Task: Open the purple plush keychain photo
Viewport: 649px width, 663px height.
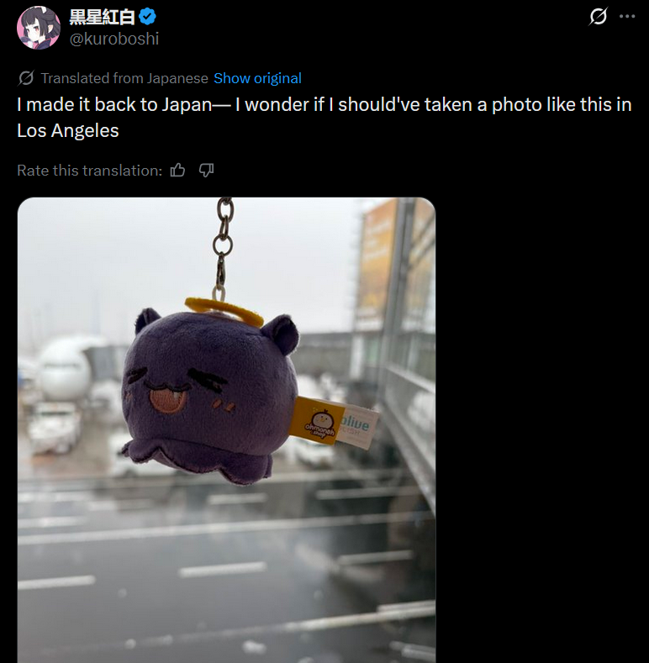Action: [226, 430]
